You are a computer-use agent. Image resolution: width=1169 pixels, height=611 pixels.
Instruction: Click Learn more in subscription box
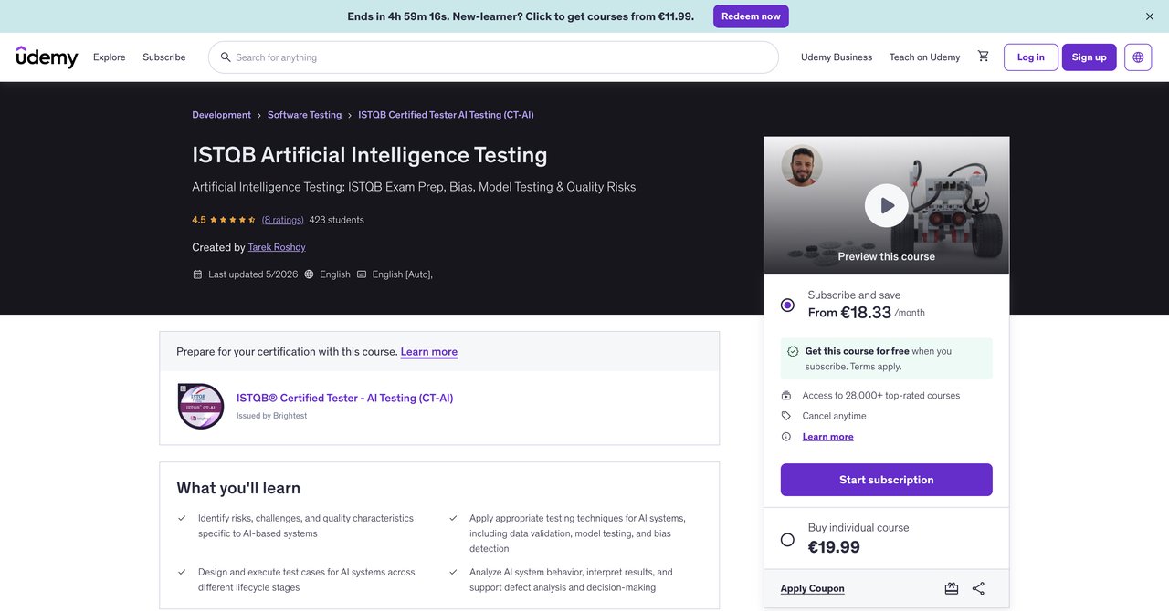click(x=828, y=437)
